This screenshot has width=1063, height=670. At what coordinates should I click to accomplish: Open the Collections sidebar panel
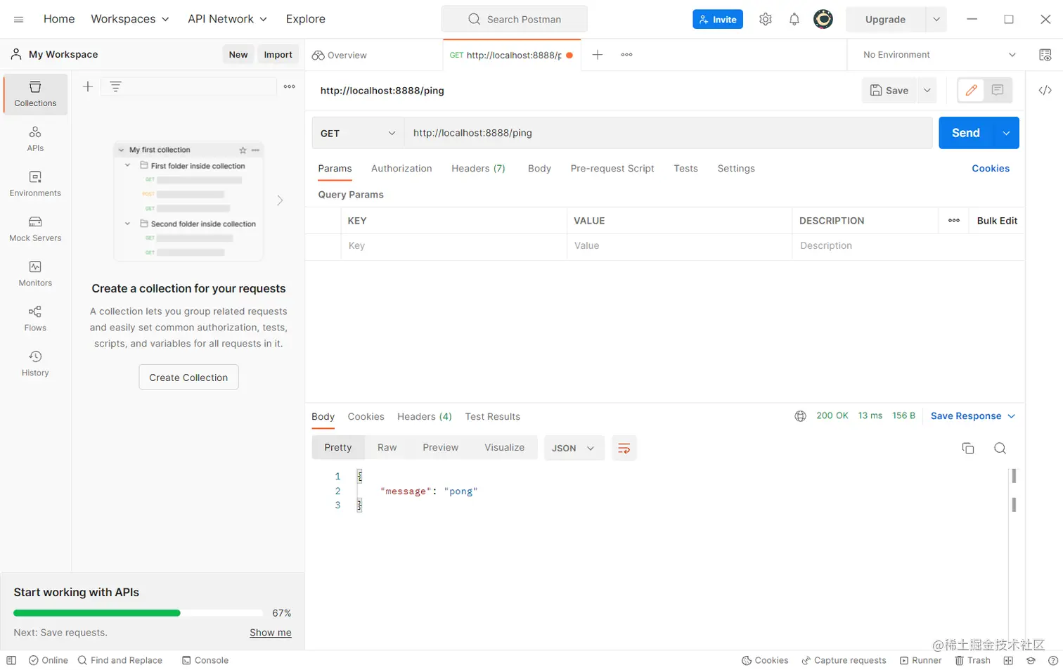pyautogui.click(x=35, y=94)
